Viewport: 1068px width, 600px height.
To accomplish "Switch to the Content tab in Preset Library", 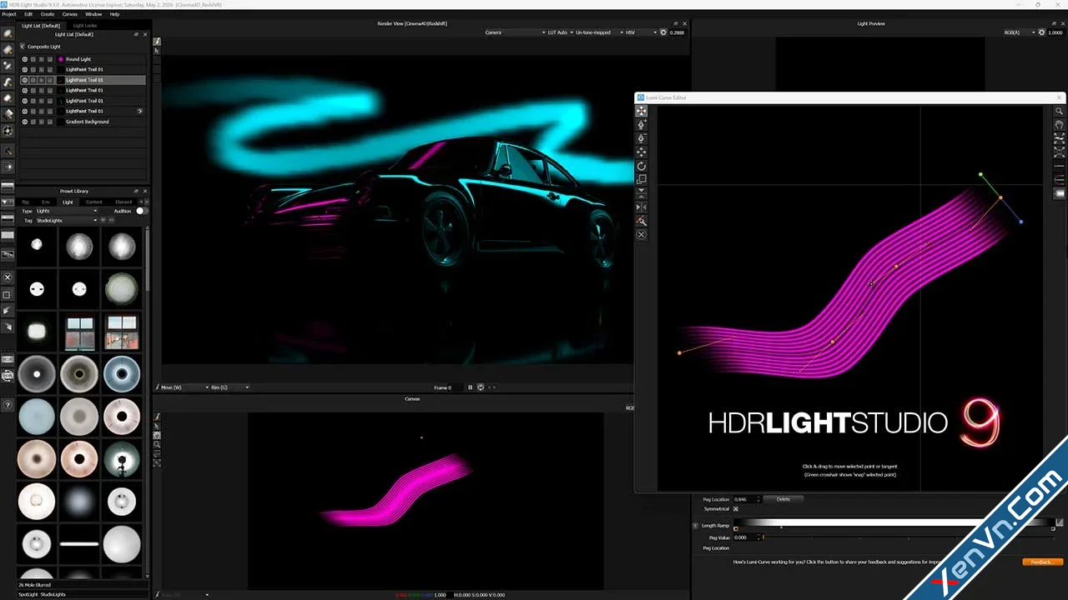I will (x=94, y=202).
